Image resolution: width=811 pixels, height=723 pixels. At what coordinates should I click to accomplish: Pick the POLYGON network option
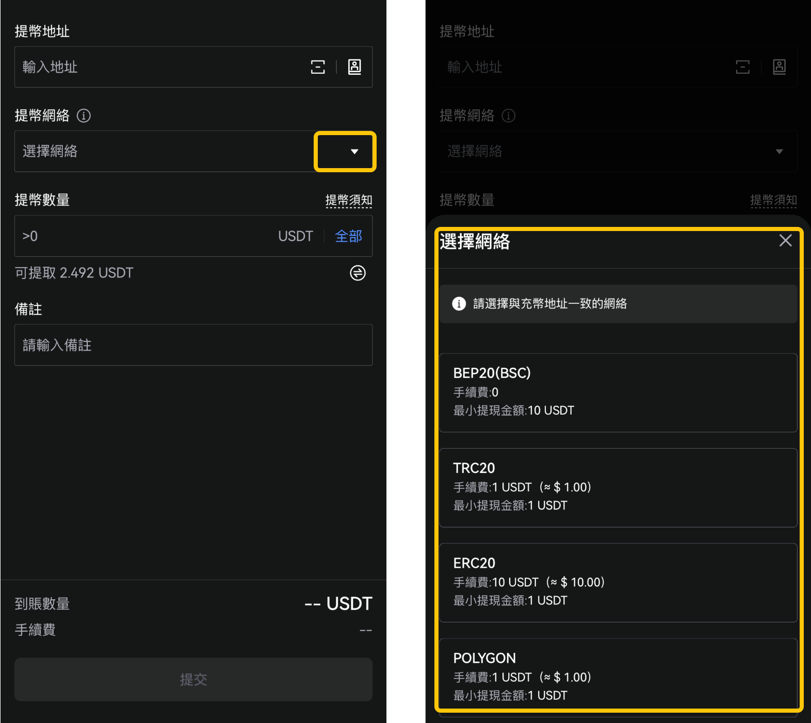(618, 677)
